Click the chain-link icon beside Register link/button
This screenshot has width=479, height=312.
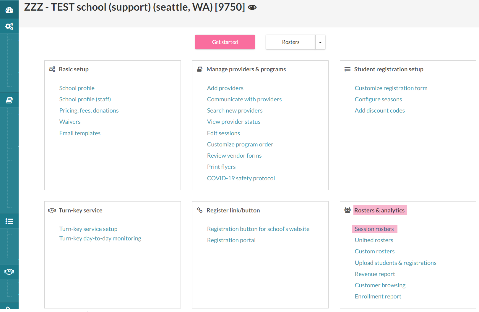(200, 210)
